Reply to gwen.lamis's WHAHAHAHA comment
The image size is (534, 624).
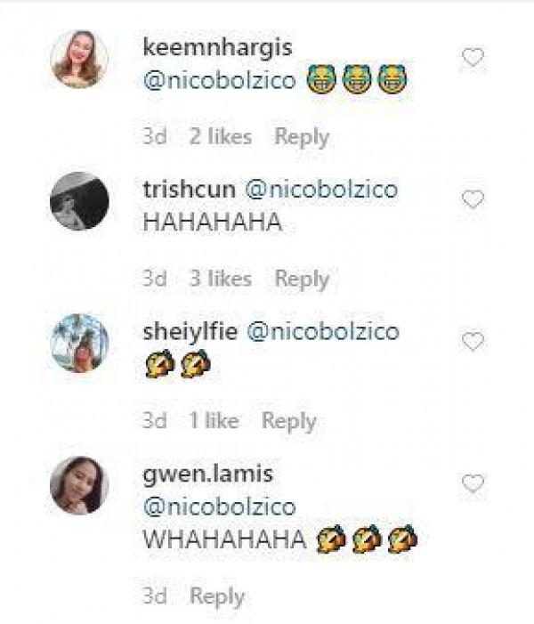tap(217, 596)
